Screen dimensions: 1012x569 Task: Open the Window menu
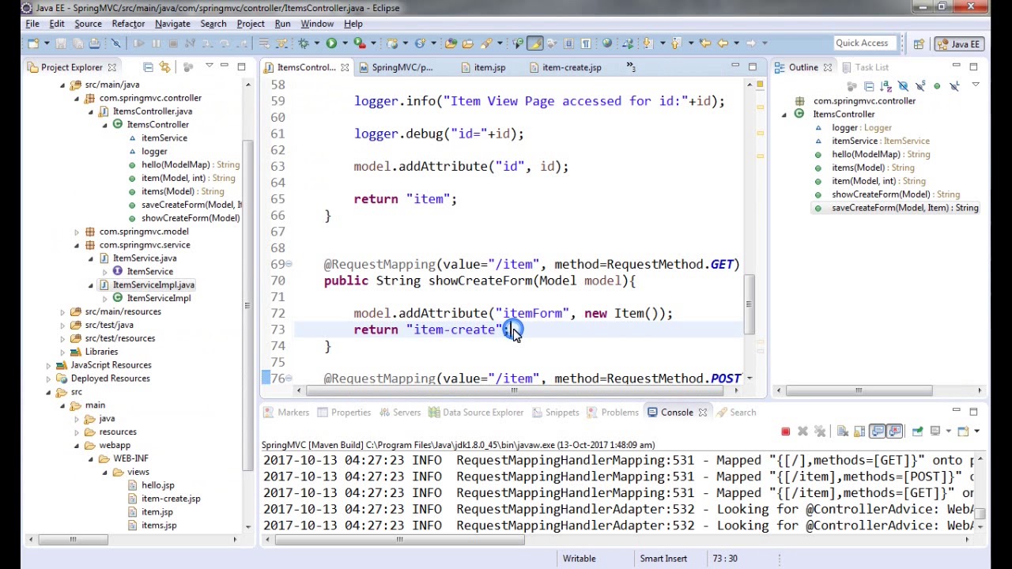coord(317,24)
